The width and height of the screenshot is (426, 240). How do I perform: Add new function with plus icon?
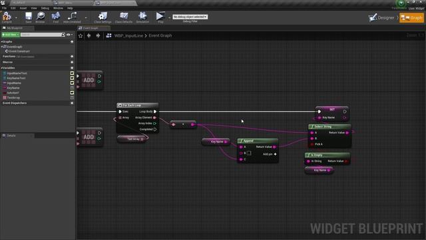coord(72,56)
